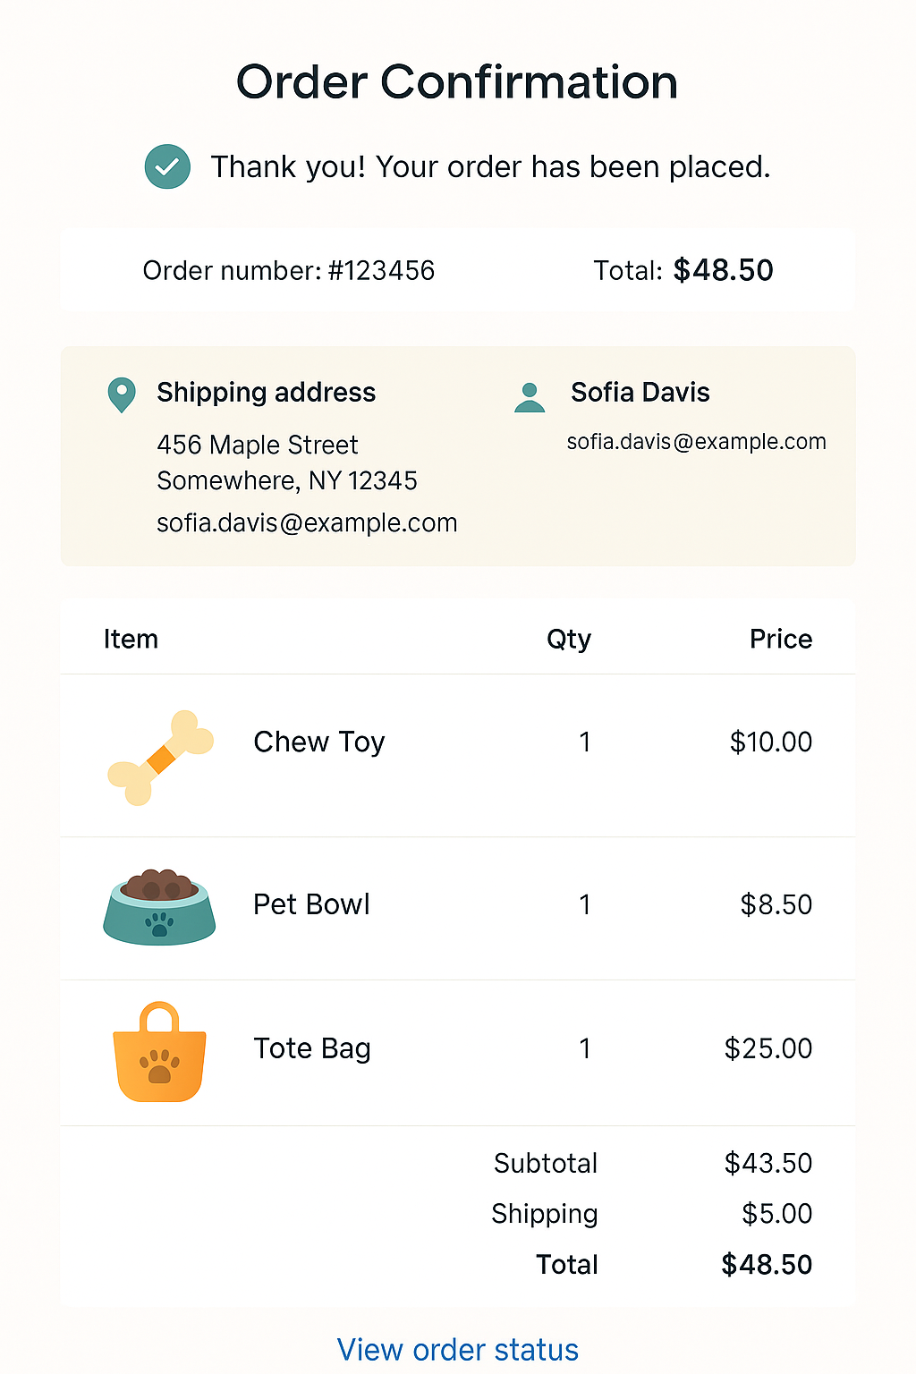Click the Chew Toy bone image
The width and height of the screenshot is (916, 1374).
coord(160,758)
